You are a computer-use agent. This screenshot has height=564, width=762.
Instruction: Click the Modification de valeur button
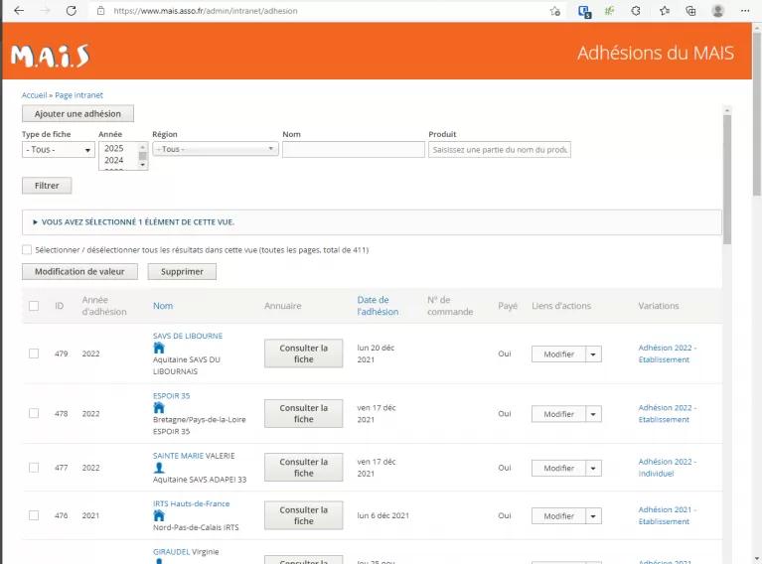pyautogui.click(x=79, y=271)
